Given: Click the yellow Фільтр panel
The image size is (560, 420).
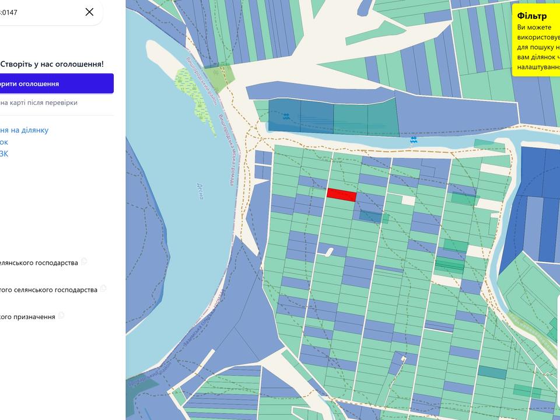Looking at the screenshot, I should pos(536,40).
